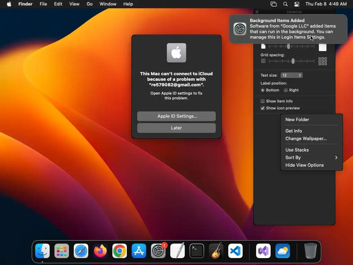
Task: Click the settings gear icon in notification
Action: pyautogui.click(x=240, y=29)
